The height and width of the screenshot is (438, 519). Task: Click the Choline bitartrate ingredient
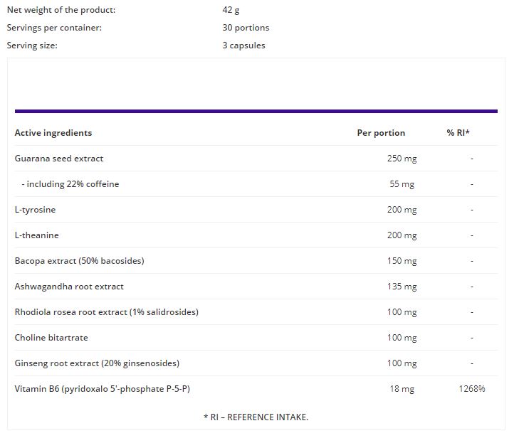pyautogui.click(x=51, y=338)
